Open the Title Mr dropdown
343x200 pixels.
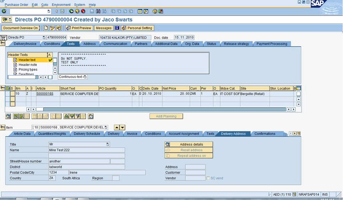click(108, 144)
